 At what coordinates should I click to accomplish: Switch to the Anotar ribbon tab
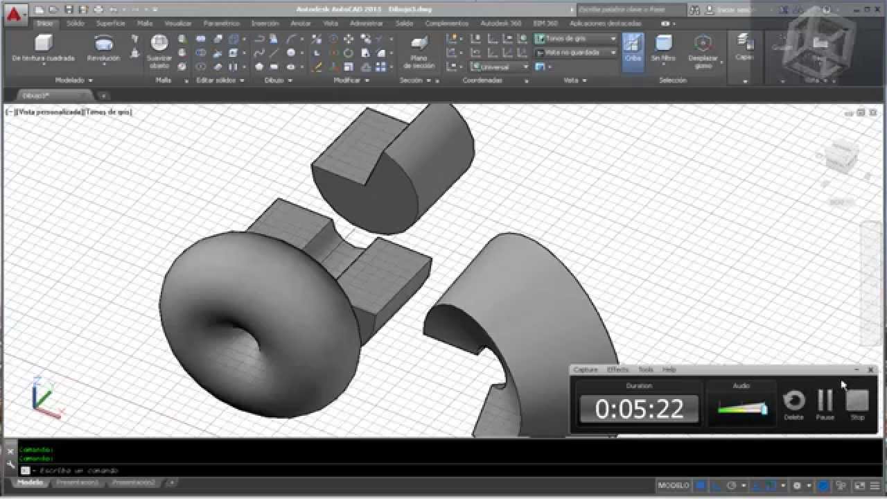[300, 23]
